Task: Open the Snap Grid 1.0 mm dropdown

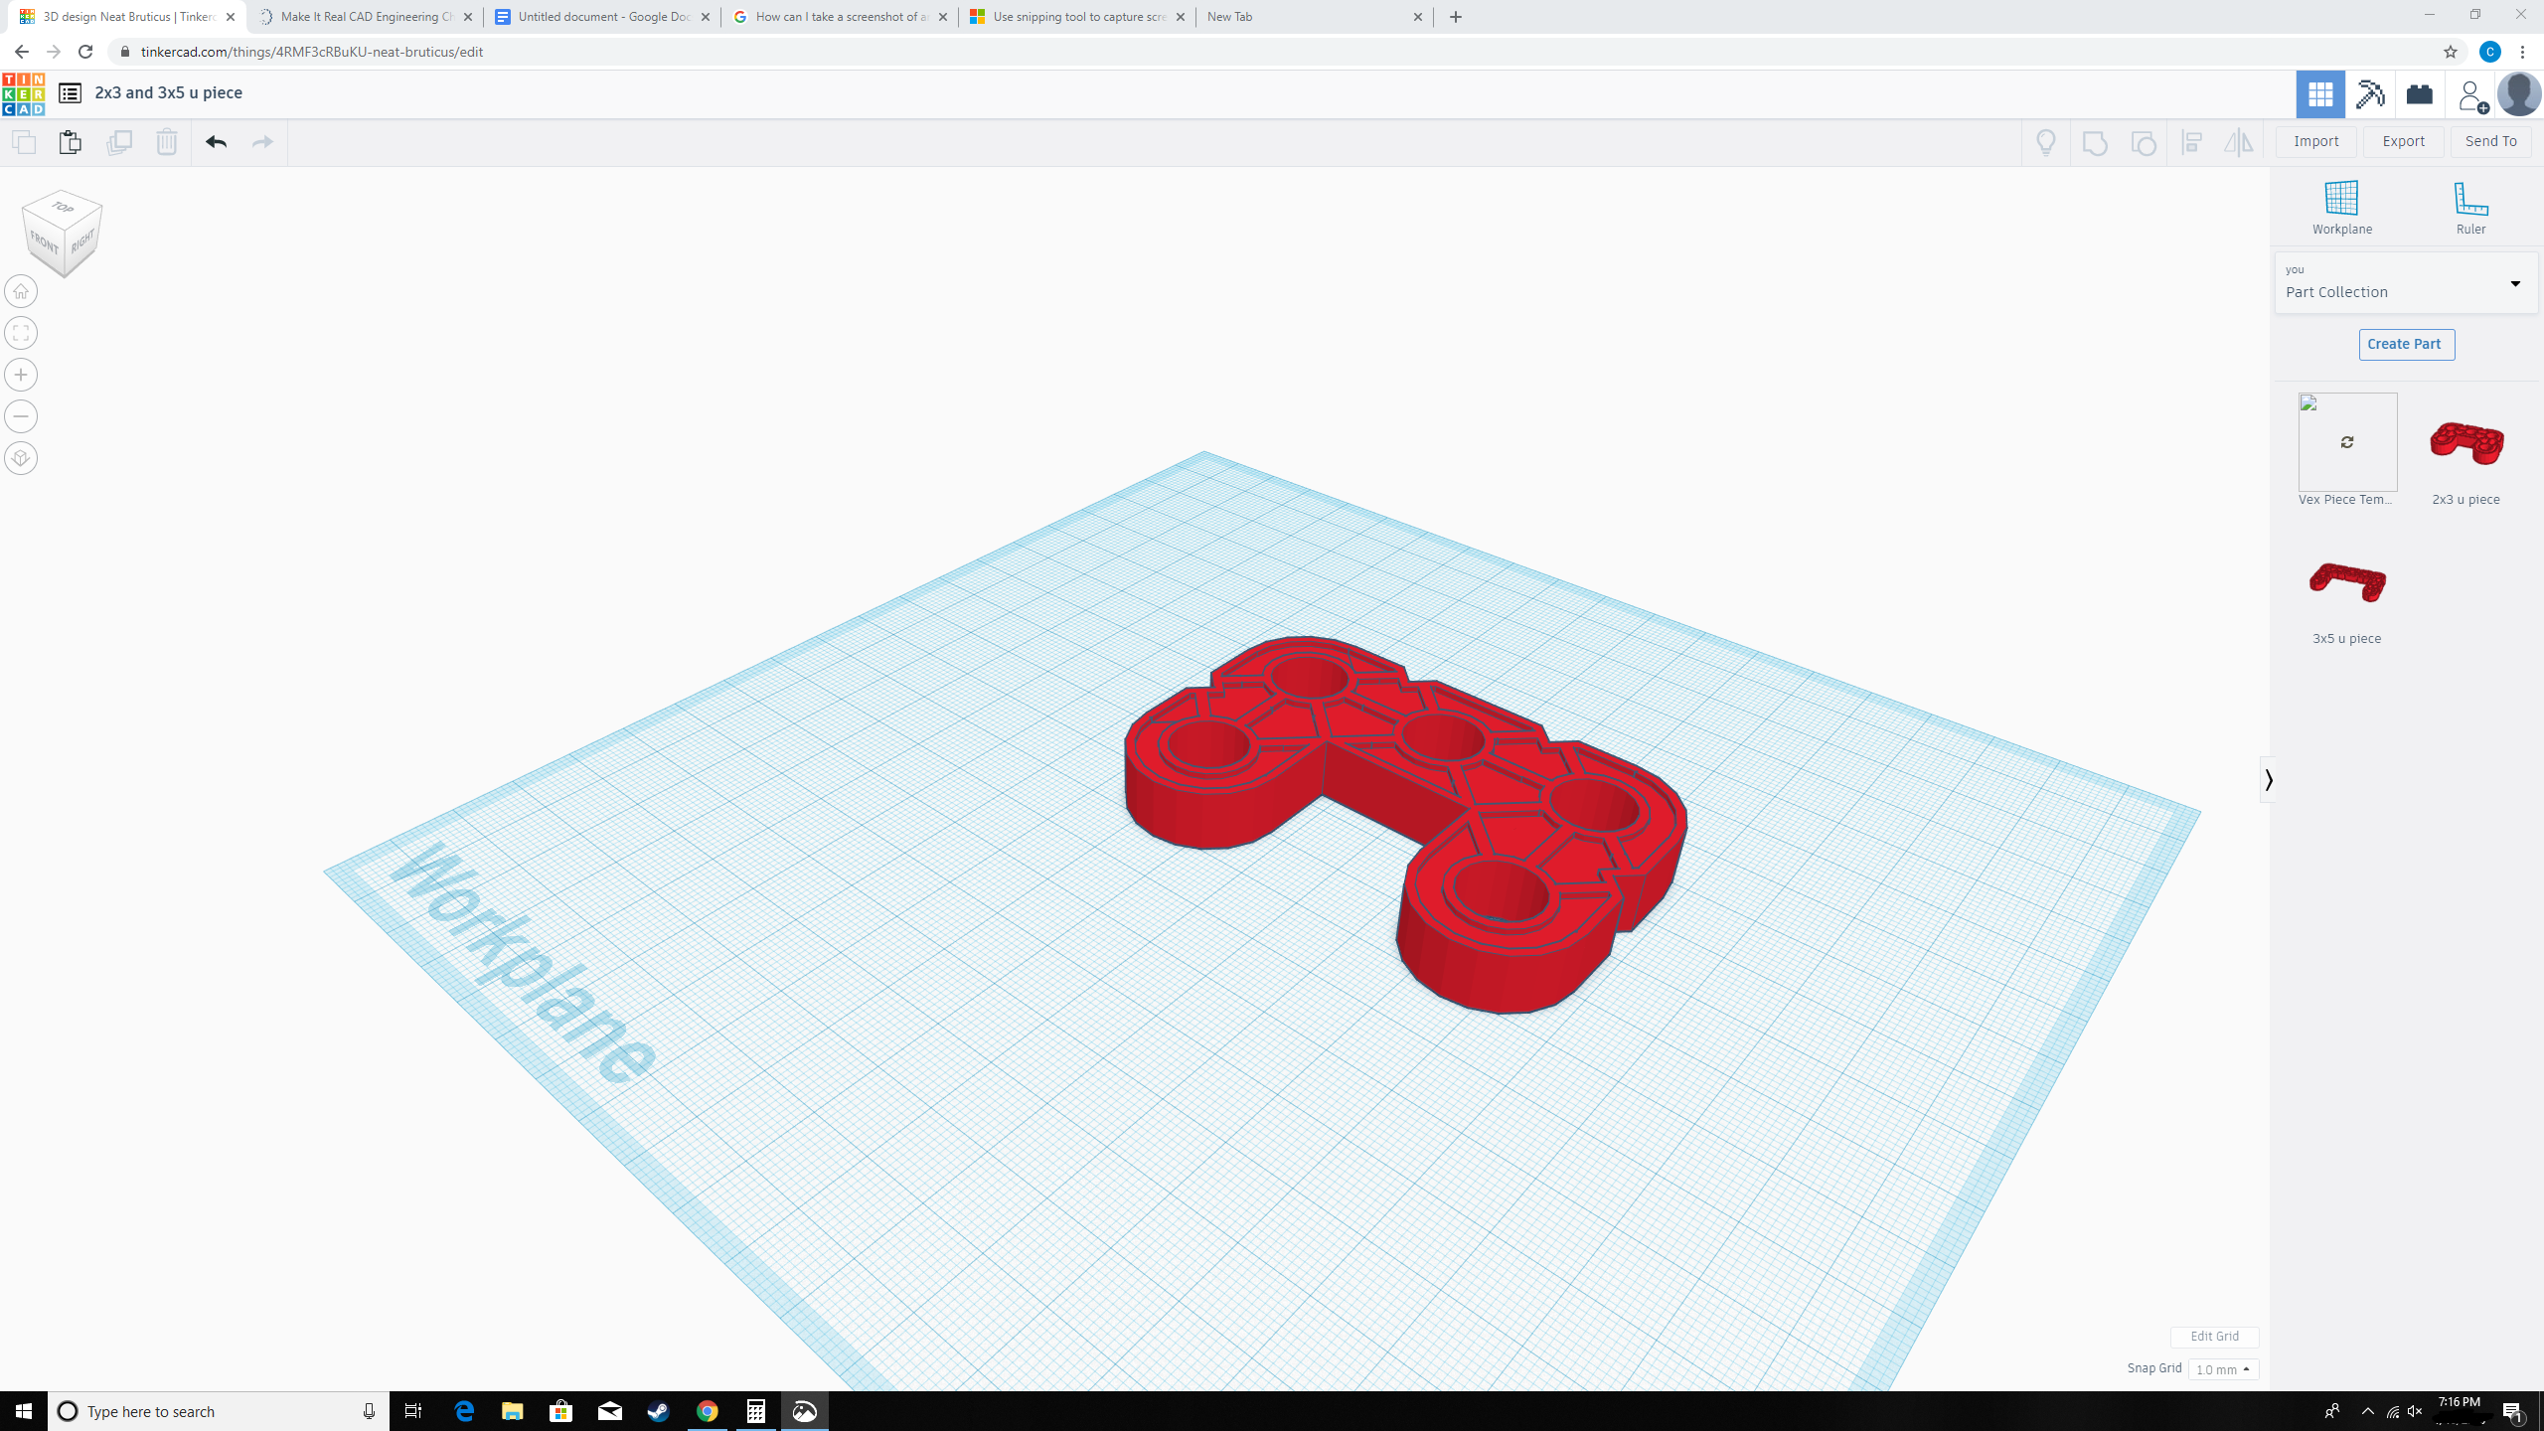Action: point(2223,1369)
